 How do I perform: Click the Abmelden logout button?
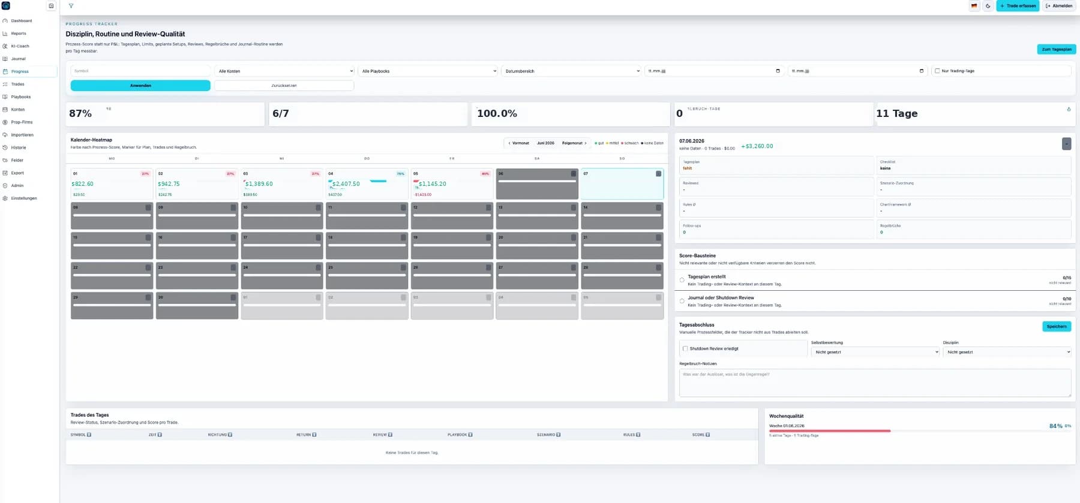click(x=1059, y=6)
